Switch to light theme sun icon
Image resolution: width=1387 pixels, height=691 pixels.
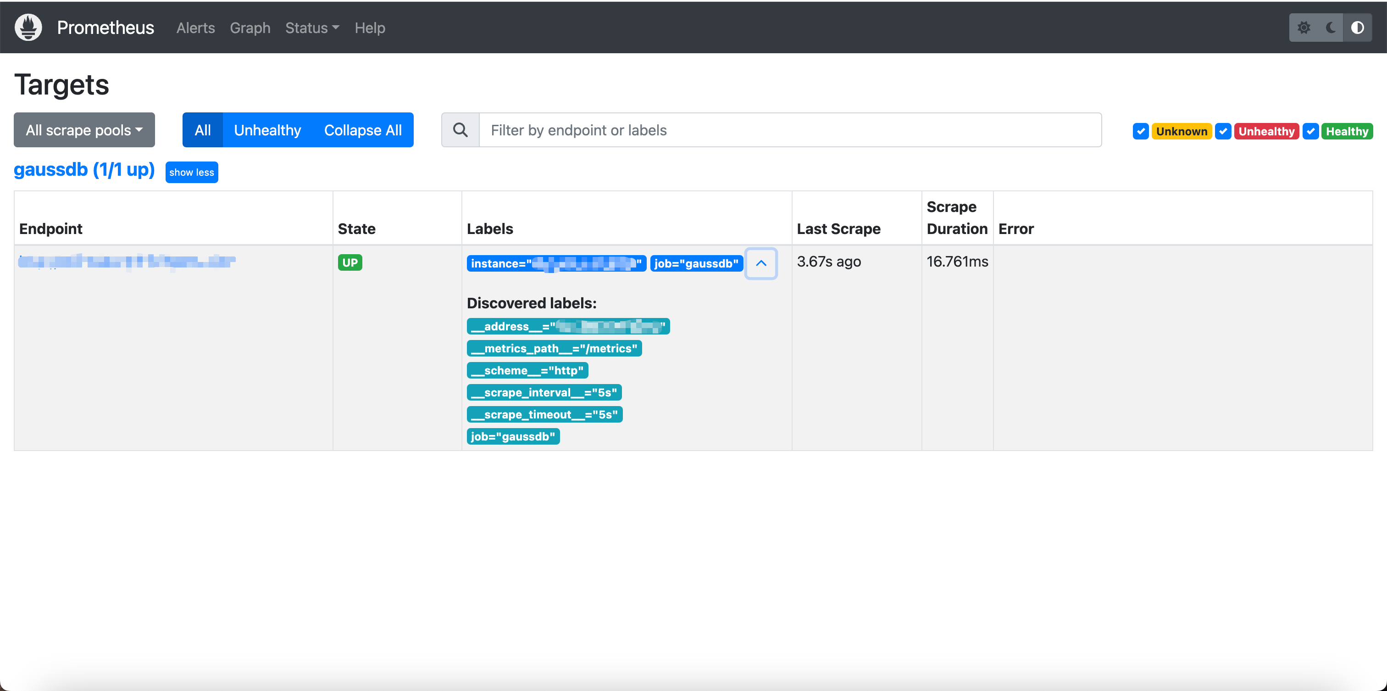[x=1304, y=28]
